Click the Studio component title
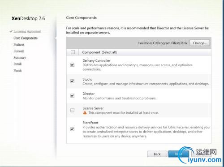 click(87, 79)
